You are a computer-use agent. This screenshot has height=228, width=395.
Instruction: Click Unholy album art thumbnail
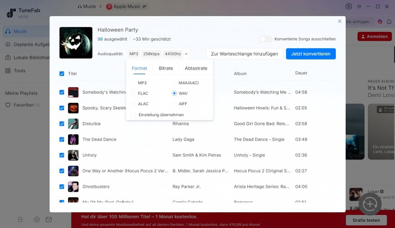73,155
